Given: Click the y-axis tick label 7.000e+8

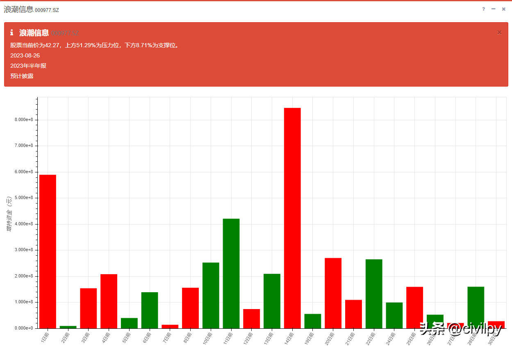Looking at the screenshot, I should (x=24, y=146).
